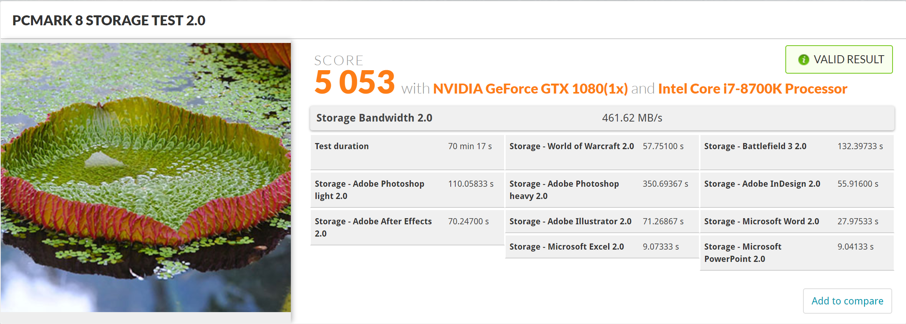
Task: Click the Storage - Microsoft Word 2.0 result
Action: 796,221
